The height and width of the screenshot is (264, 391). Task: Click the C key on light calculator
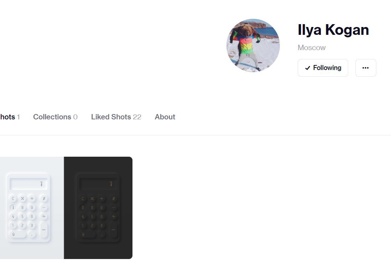pos(13,199)
